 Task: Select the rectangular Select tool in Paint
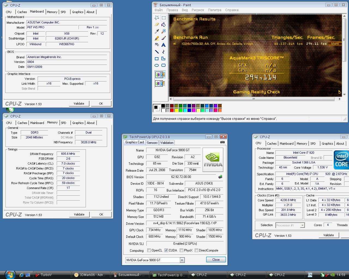pos(164,18)
